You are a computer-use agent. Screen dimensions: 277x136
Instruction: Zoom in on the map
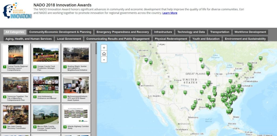click(x=104, y=48)
